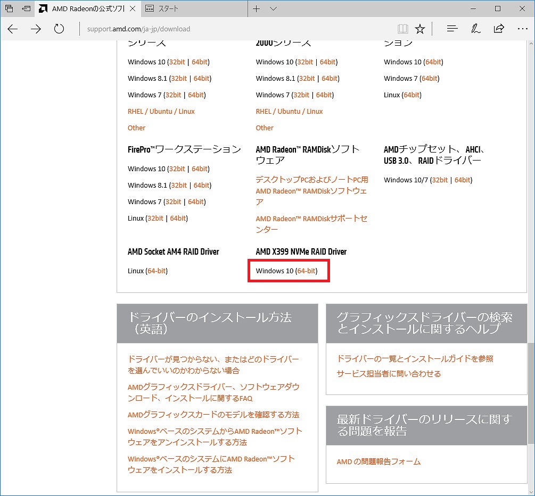The width and height of the screenshot is (535, 496).
Task: Open Radeonソフトウェアをアンインストールする方法 link
Action: point(215,436)
